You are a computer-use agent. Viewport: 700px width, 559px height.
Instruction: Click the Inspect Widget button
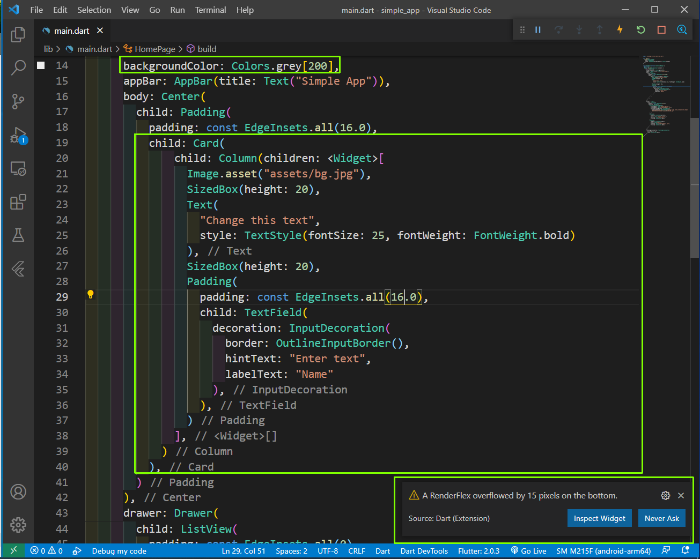(x=600, y=518)
